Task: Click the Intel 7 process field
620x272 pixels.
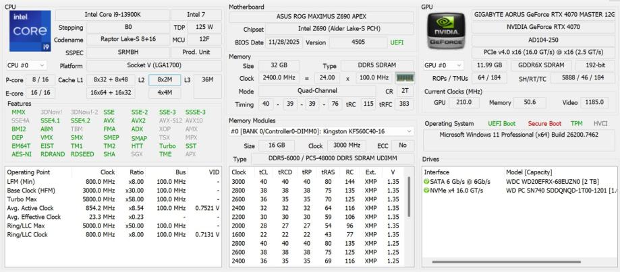Action: coord(196,15)
